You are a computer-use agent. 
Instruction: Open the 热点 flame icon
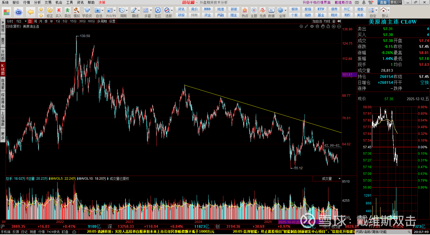click(245, 12)
